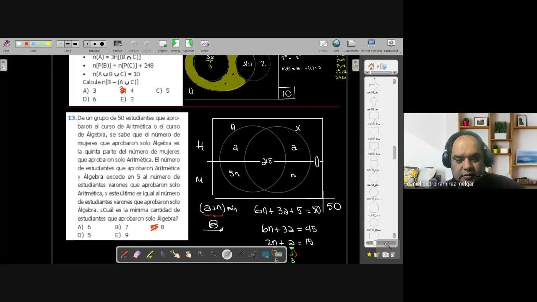
Task: Click Mostrar escritorio button
Action: pyautogui.click(x=371, y=45)
